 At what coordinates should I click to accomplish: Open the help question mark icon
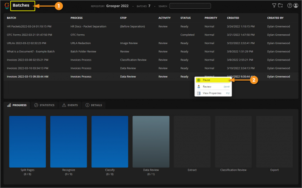pyautogui.click(x=290, y=6)
